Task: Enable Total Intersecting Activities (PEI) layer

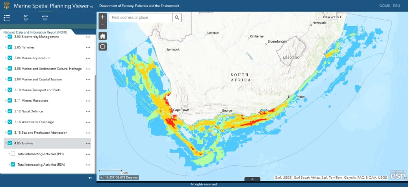Action: [13, 154]
